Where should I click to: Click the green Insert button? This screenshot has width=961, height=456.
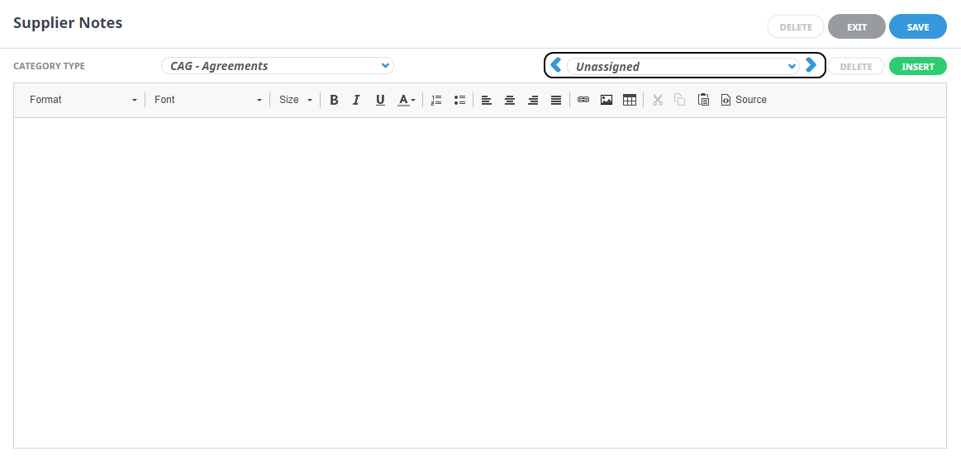pos(917,67)
